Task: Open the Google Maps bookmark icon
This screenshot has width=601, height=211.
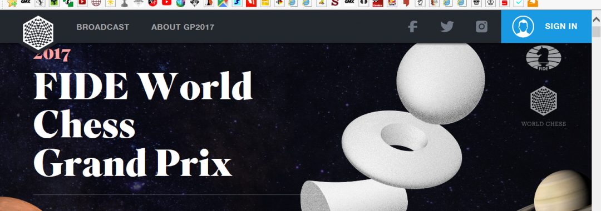Action: [x=222, y=3]
